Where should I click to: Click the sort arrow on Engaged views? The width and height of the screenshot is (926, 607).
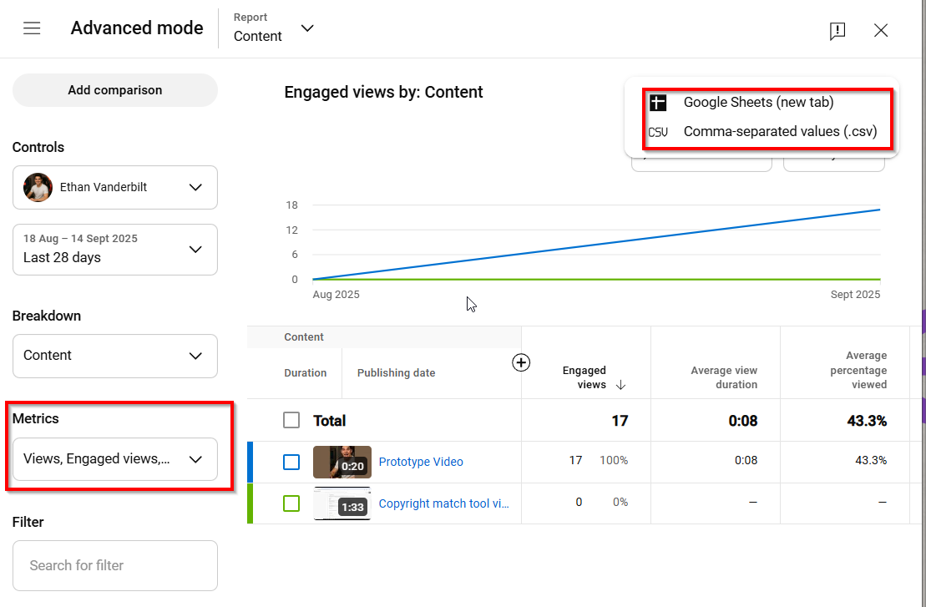pos(619,384)
